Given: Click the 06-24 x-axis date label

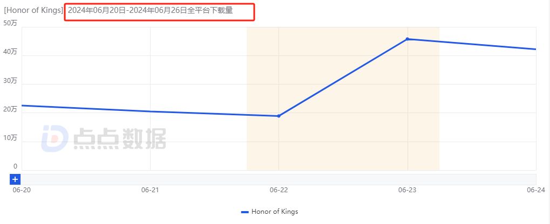Looking at the screenshot, I should coord(535,190).
